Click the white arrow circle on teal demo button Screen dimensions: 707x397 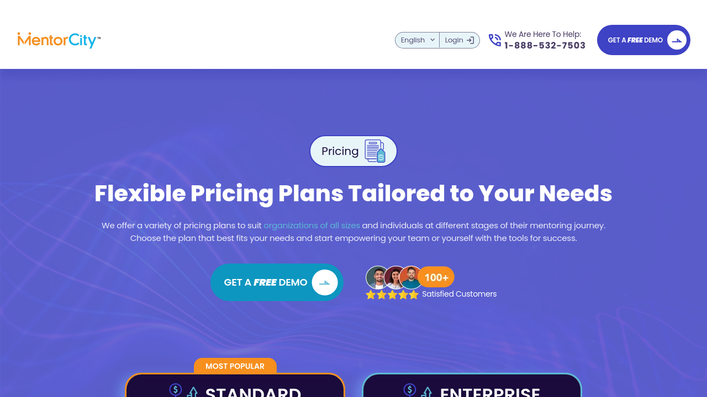click(x=325, y=282)
